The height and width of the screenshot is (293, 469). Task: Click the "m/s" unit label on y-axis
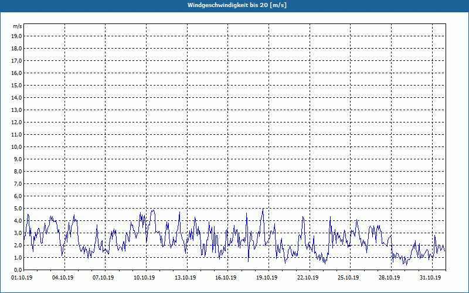(17, 26)
